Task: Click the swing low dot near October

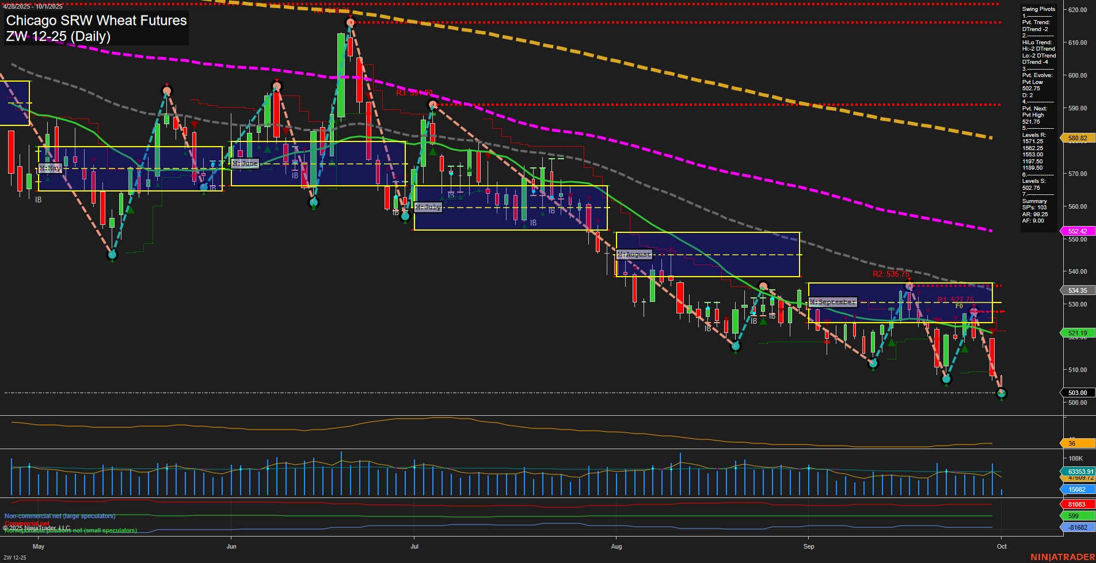Action: (x=1002, y=394)
